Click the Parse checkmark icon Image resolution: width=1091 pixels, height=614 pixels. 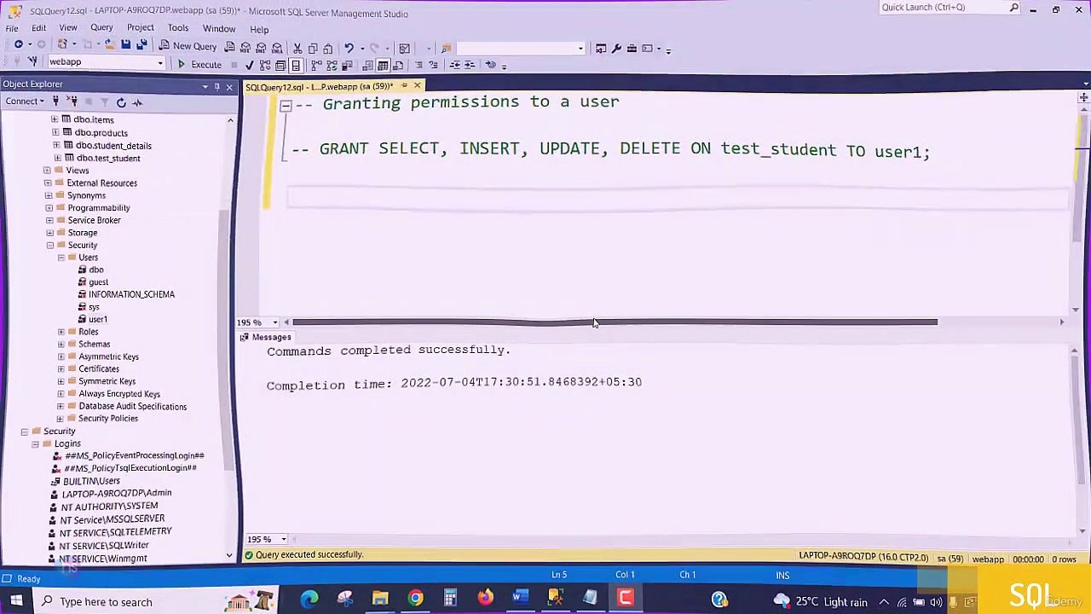click(249, 65)
